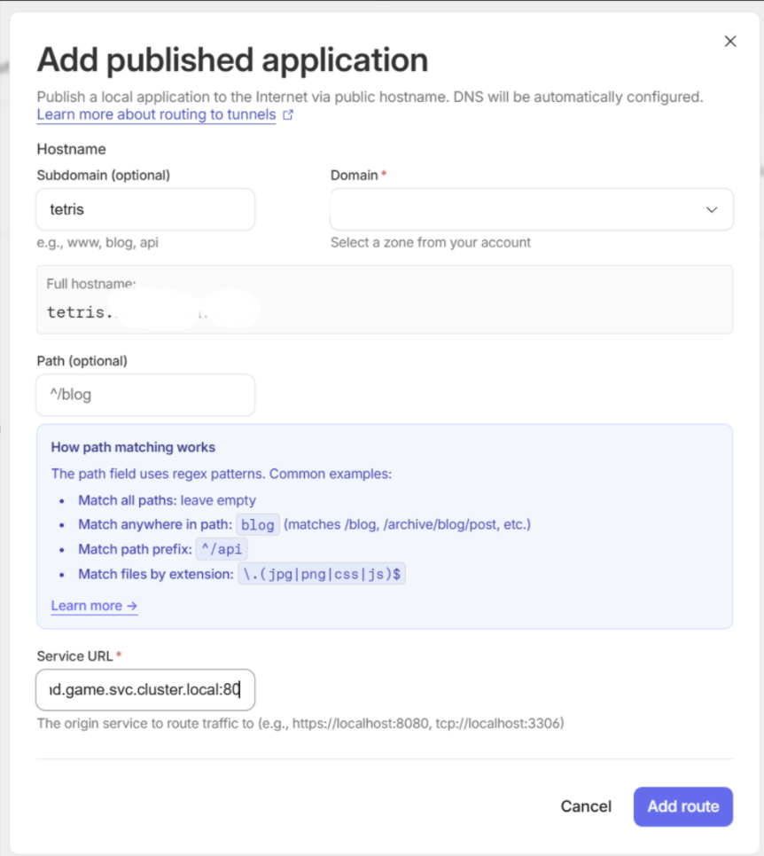Follow the Learn more arrow link
764x856 pixels.
coord(94,606)
